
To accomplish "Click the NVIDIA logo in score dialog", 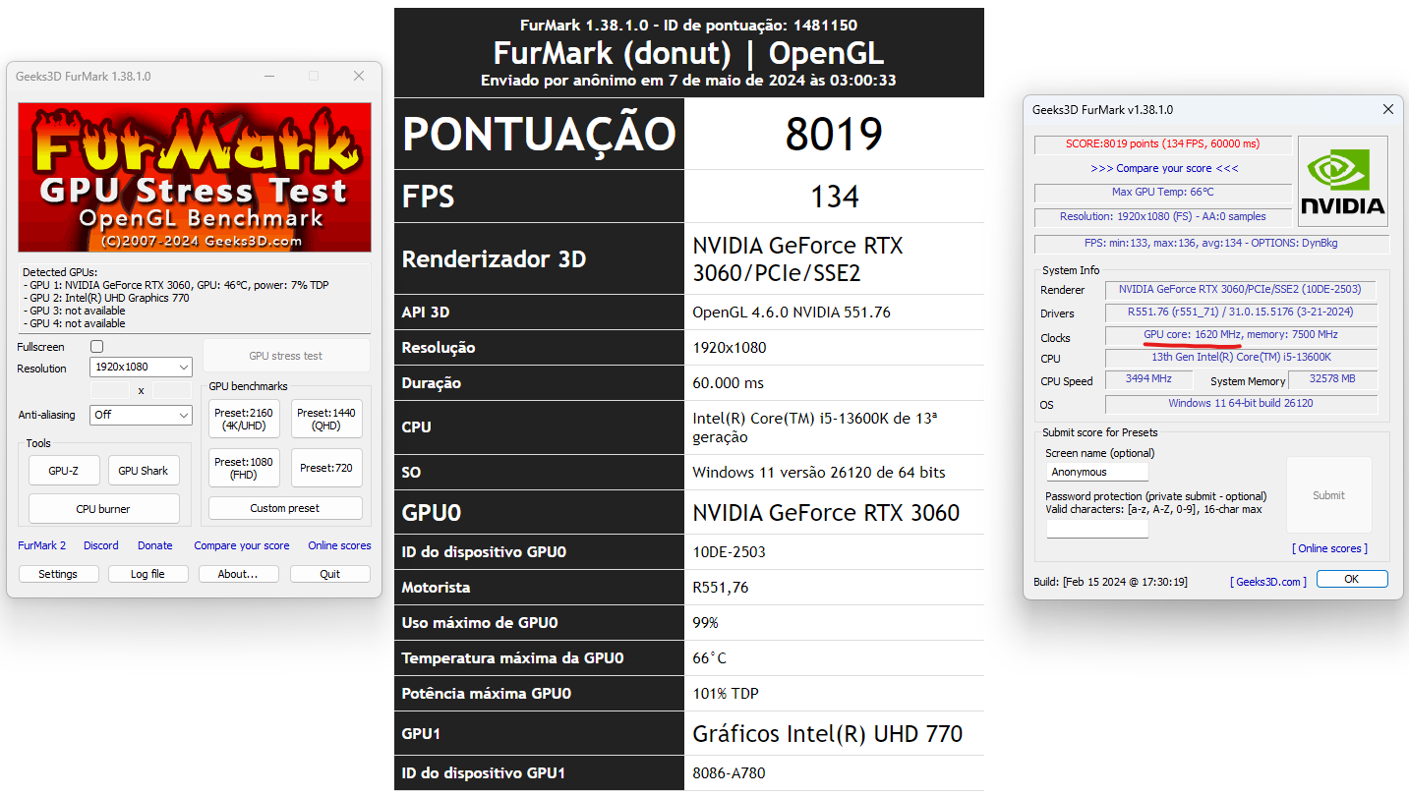I will point(1342,181).
